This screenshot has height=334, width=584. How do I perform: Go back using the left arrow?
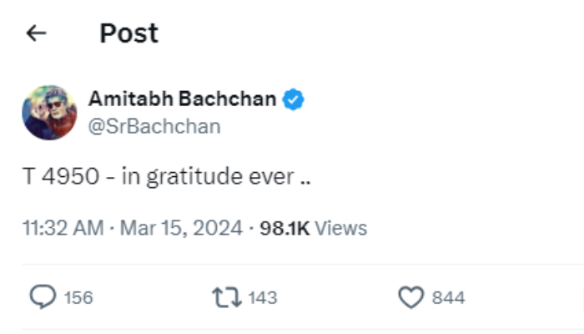click(x=36, y=33)
